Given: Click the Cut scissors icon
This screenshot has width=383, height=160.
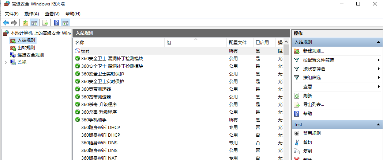Looking at the screenshot, I should point(297,143).
